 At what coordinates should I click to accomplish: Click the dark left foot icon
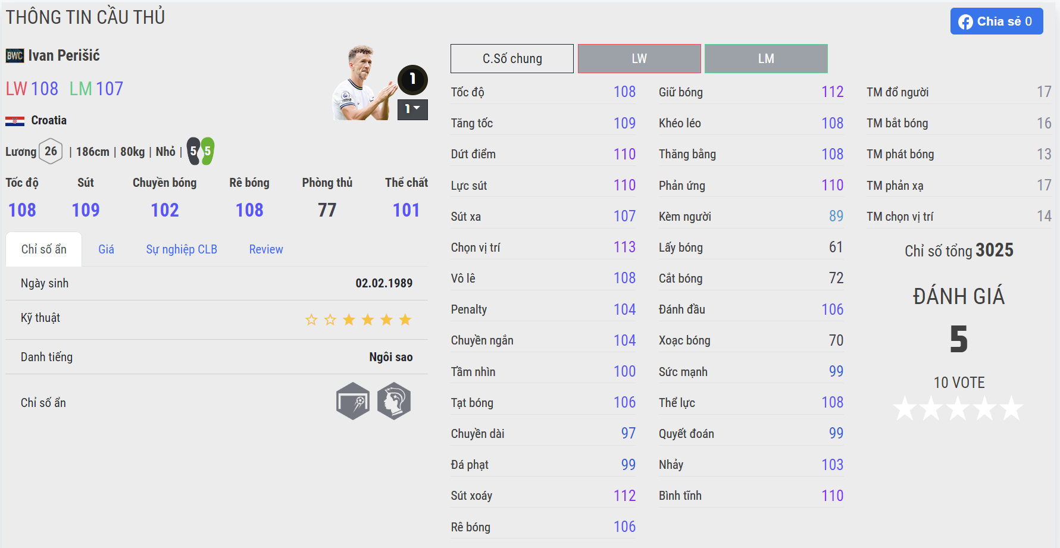tap(193, 151)
